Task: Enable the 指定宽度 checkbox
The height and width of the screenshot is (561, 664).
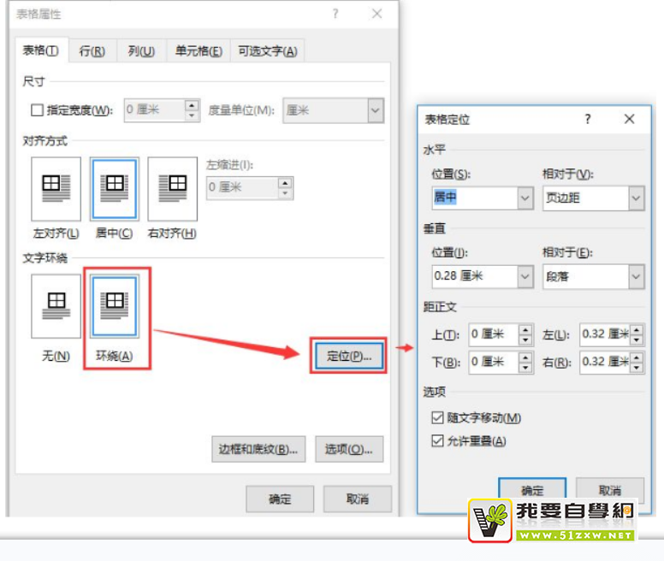Action: (37, 110)
